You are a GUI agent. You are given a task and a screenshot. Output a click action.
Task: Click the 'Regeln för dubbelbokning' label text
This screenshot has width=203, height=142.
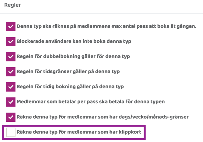pyautogui.click(x=73, y=57)
